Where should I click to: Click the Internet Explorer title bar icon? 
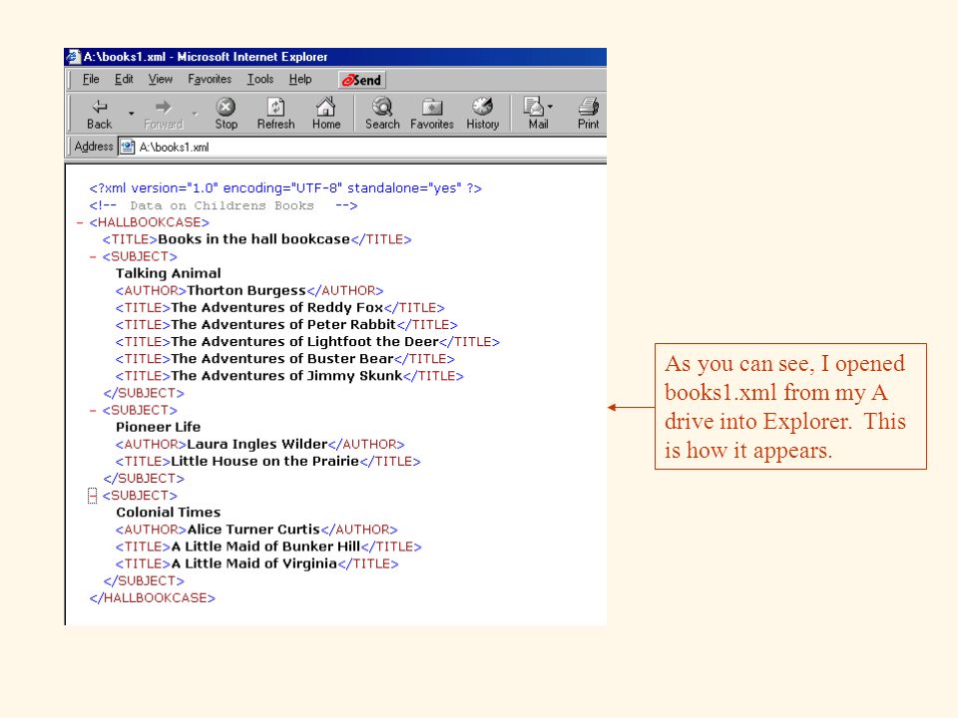click(x=73, y=57)
